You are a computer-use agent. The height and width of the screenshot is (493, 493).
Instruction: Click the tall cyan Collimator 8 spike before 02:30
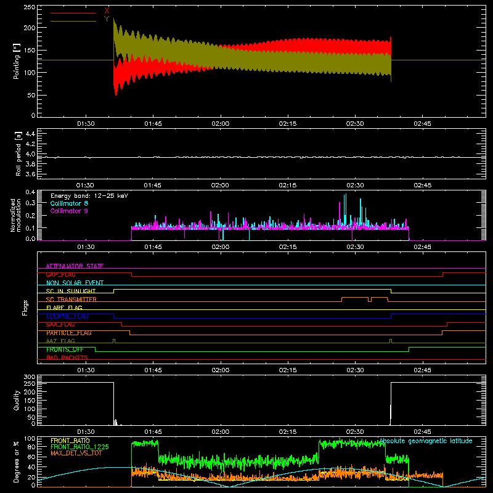pos(346,210)
